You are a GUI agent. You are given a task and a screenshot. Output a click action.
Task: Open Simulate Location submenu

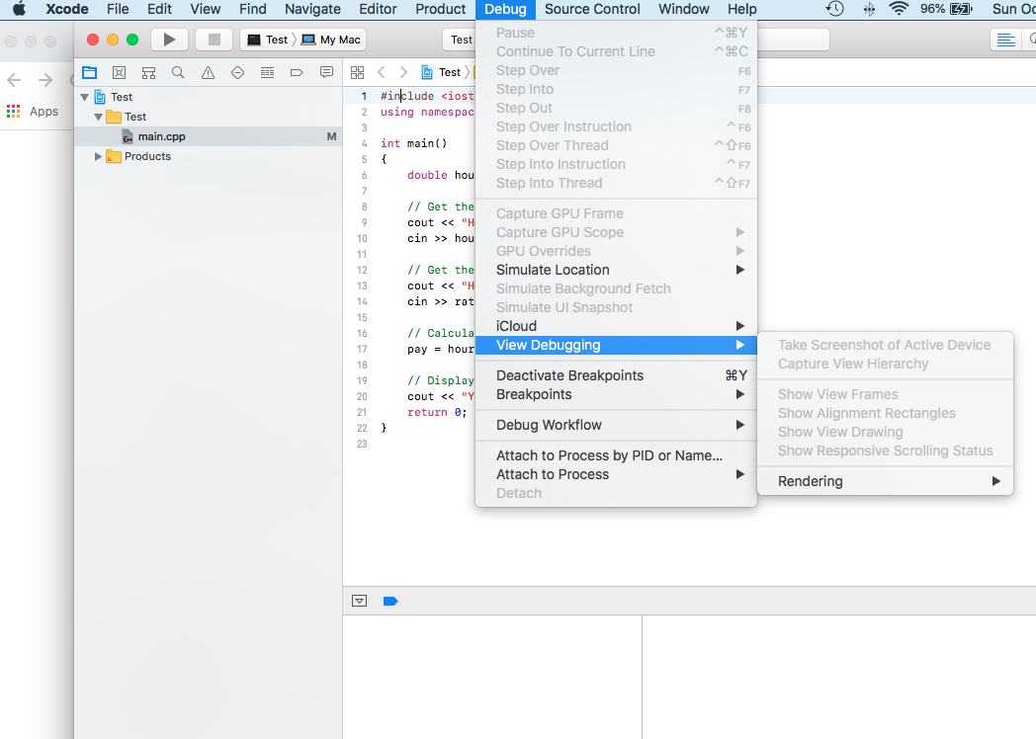[x=616, y=270]
